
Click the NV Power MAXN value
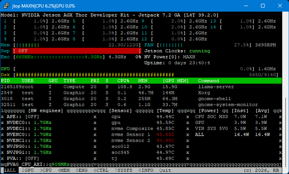tap(189, 57)
